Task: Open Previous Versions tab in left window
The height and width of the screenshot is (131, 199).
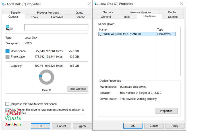Action: click(x=48, y=12)
